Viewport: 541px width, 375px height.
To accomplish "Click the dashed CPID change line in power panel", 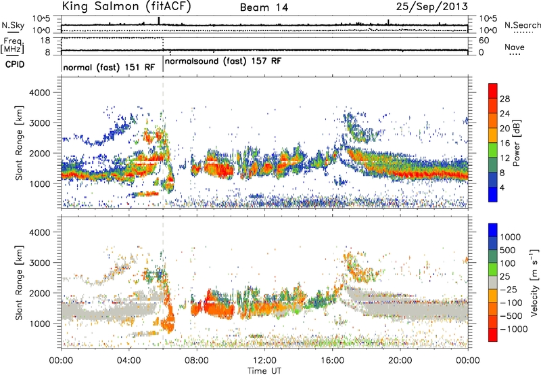I will click(163, 142).
